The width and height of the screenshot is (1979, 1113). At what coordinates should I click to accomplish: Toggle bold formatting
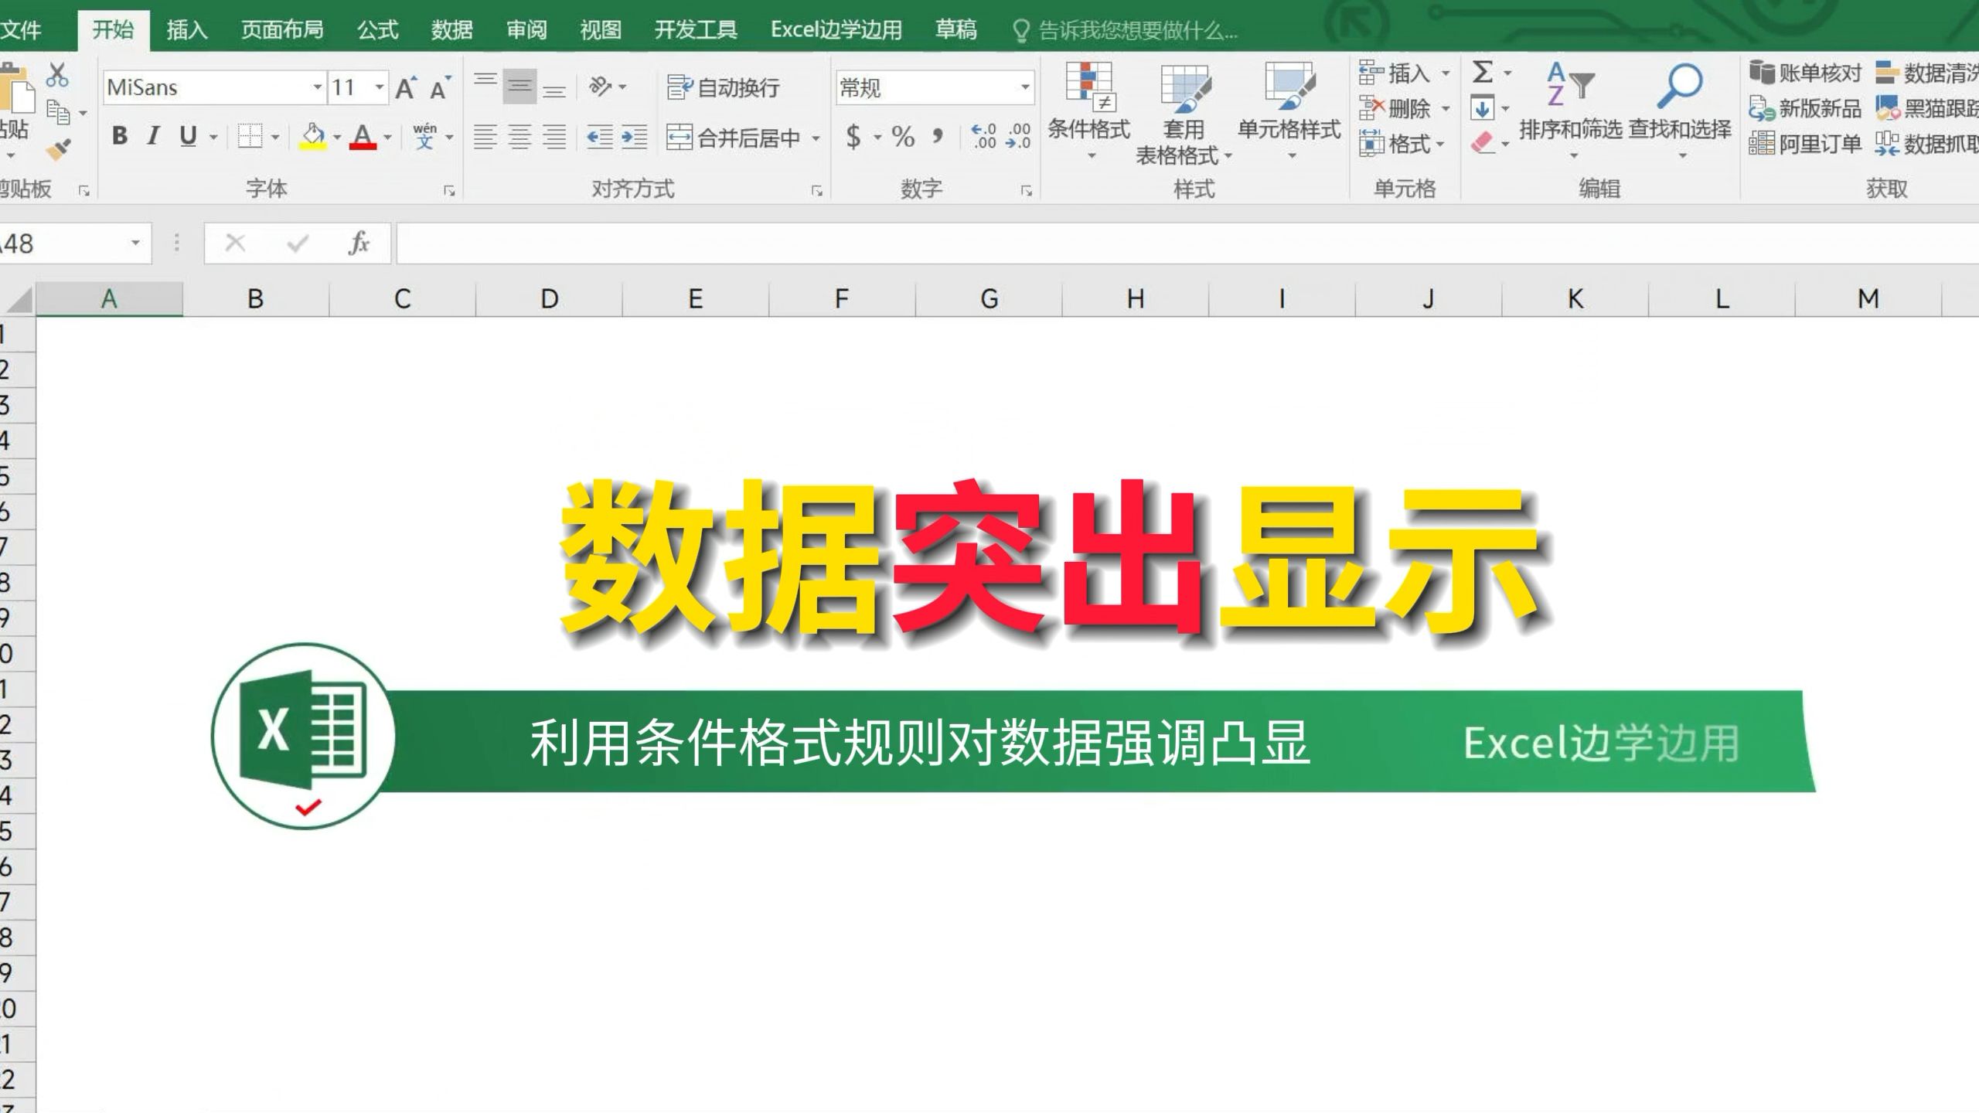click(119, 136)
